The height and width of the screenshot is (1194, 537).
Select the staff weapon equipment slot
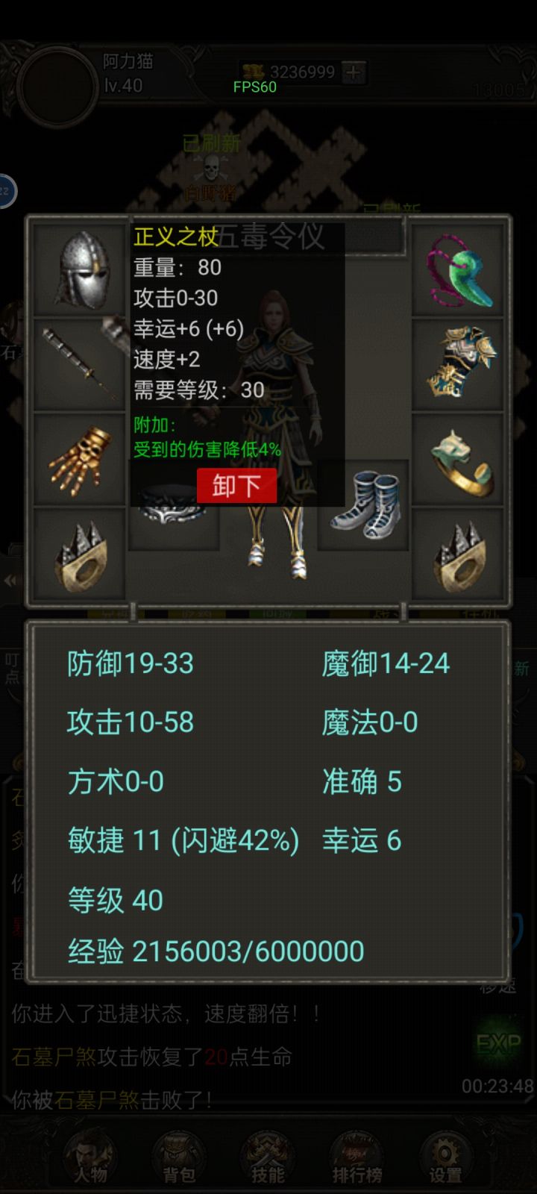(x=80, y=364)
